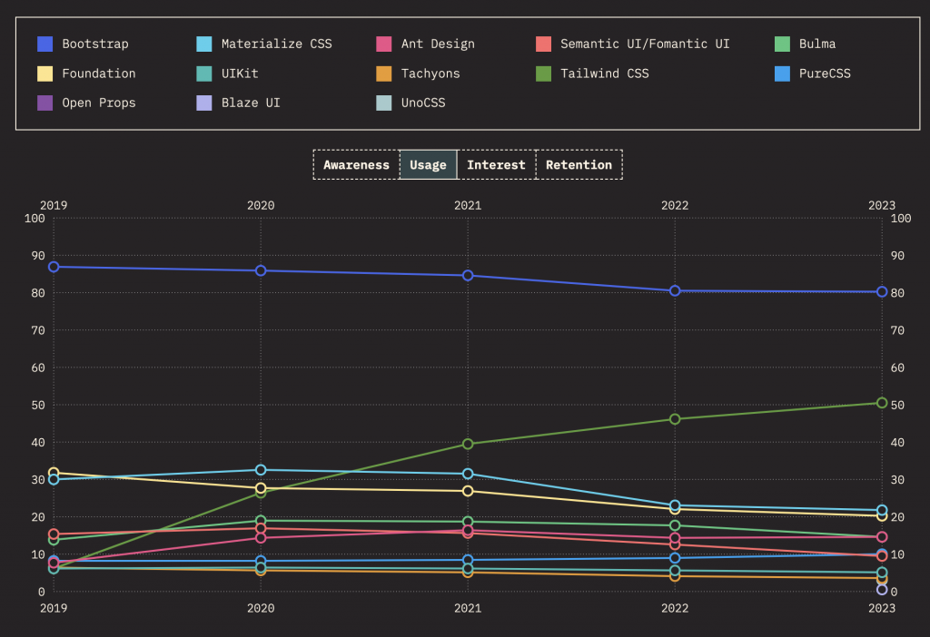Screen dimensions: 930x637
Task: Click PureCSS 2022 data point
Action: pos(675,558)
